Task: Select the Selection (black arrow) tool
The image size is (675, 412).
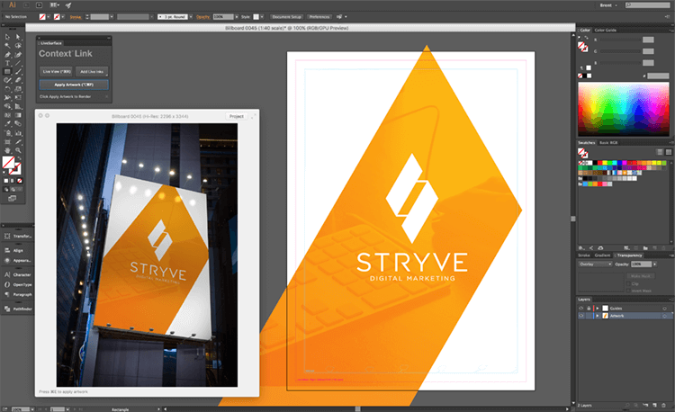Action: point(7,37)
